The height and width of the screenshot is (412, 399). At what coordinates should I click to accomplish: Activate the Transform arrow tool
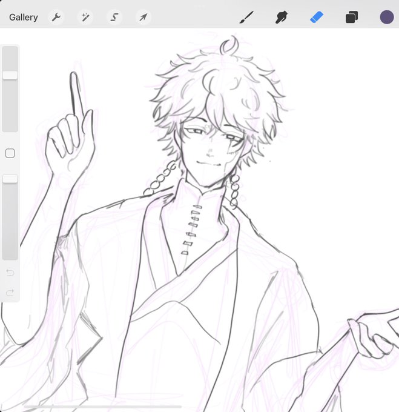(x=143, y=18)
